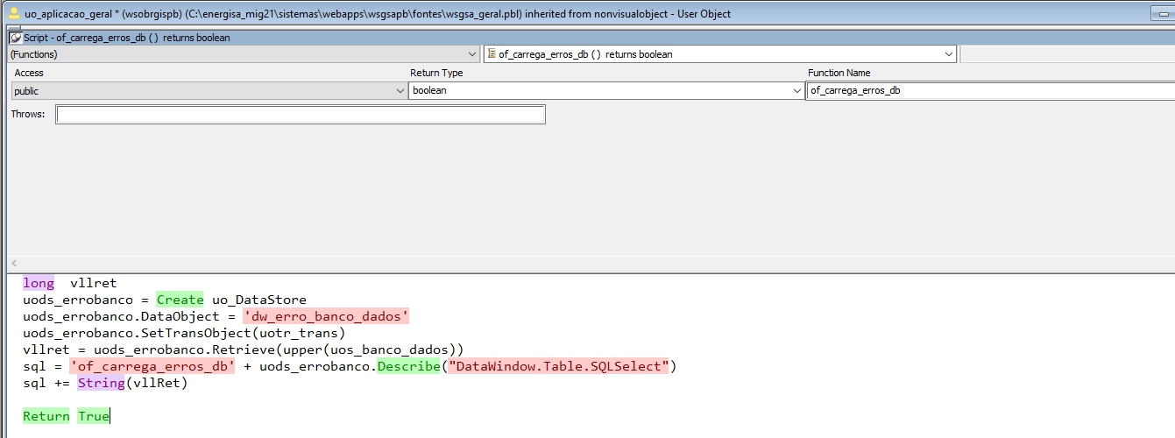Place cursor on the SetTransObject line

click(x=184, y=333)
